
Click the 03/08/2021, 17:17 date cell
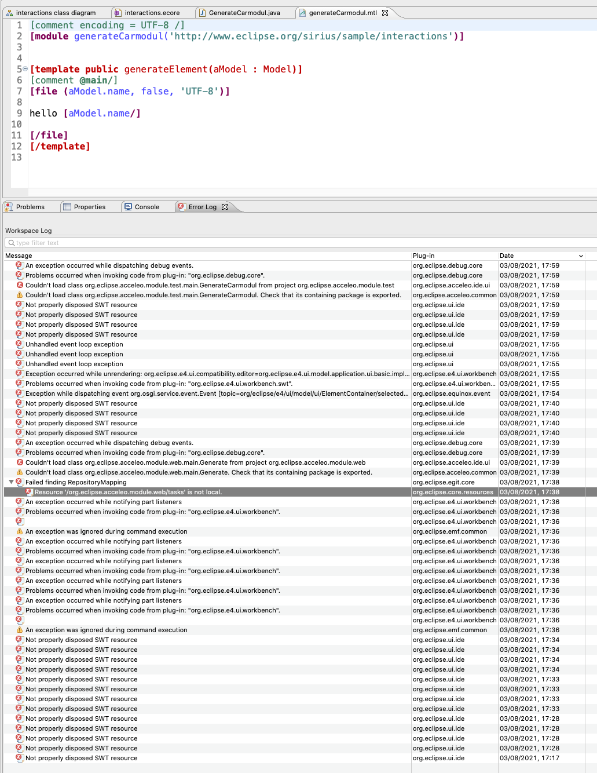tap(530, 758)
